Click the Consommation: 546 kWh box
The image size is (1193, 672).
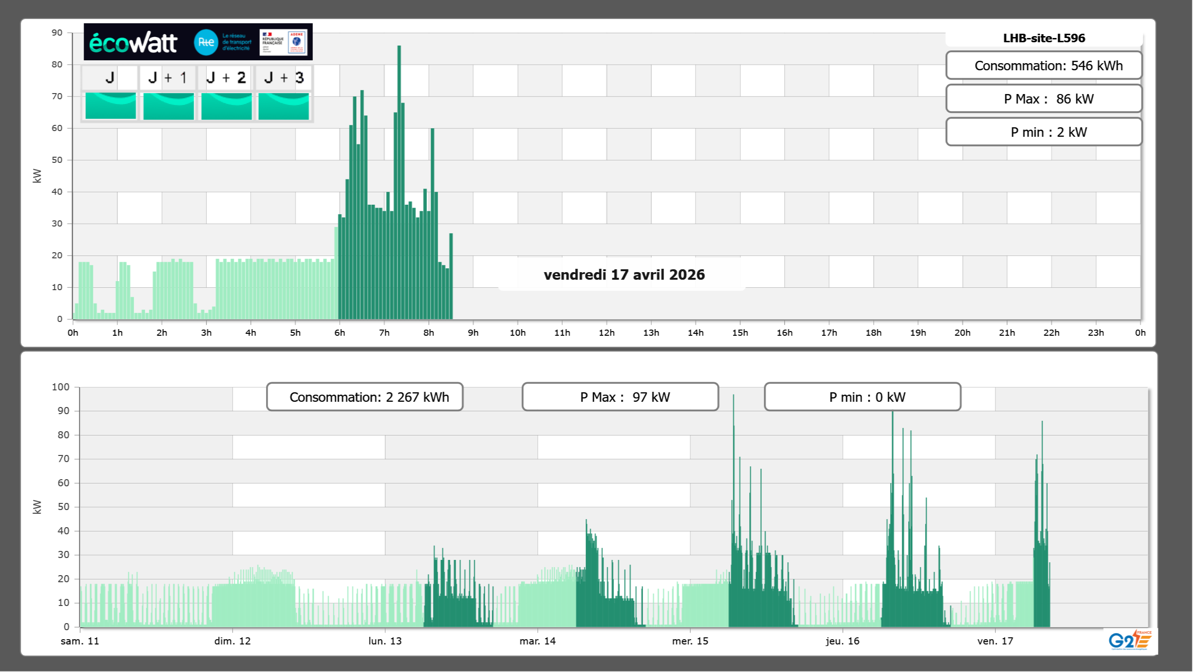tap(1044, 66)
